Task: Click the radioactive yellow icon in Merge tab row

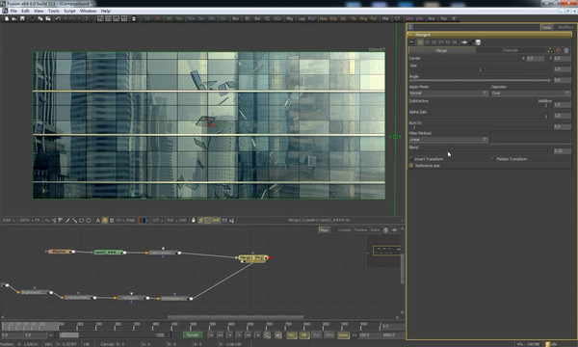Action: [550, 50]
